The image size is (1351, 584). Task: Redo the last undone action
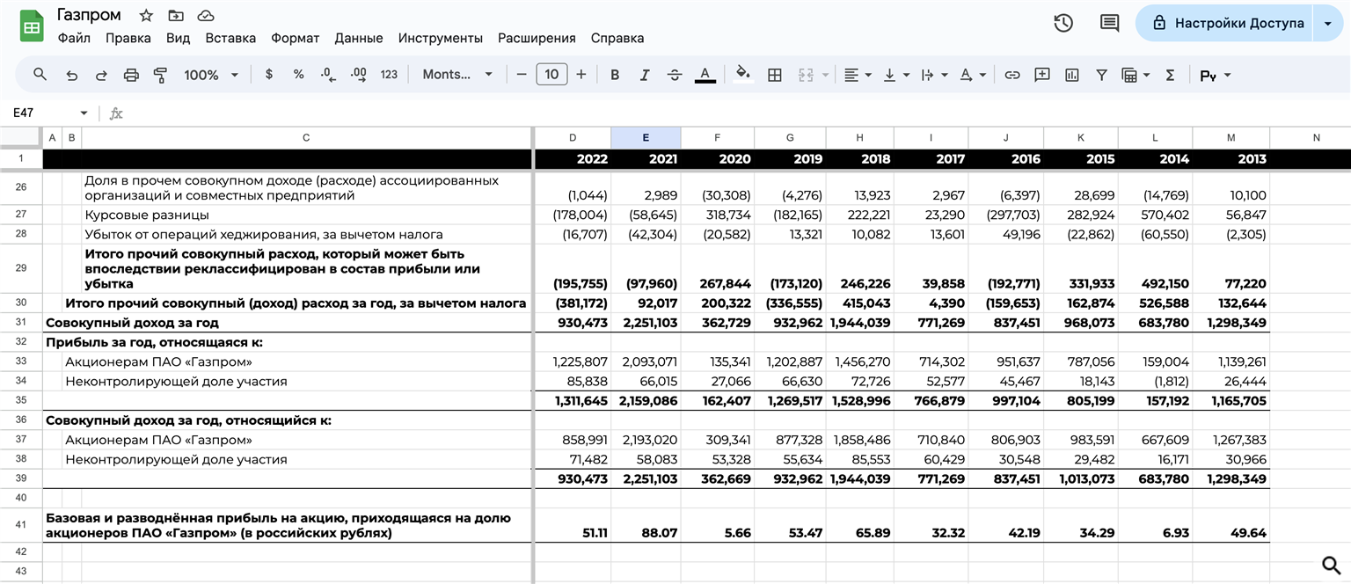(x=101, y=75)
